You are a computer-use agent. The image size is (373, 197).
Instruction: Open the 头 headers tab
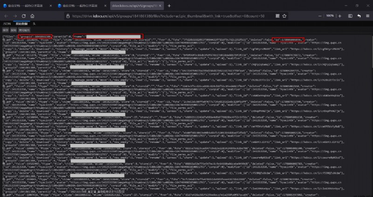(x=34, y=24)
